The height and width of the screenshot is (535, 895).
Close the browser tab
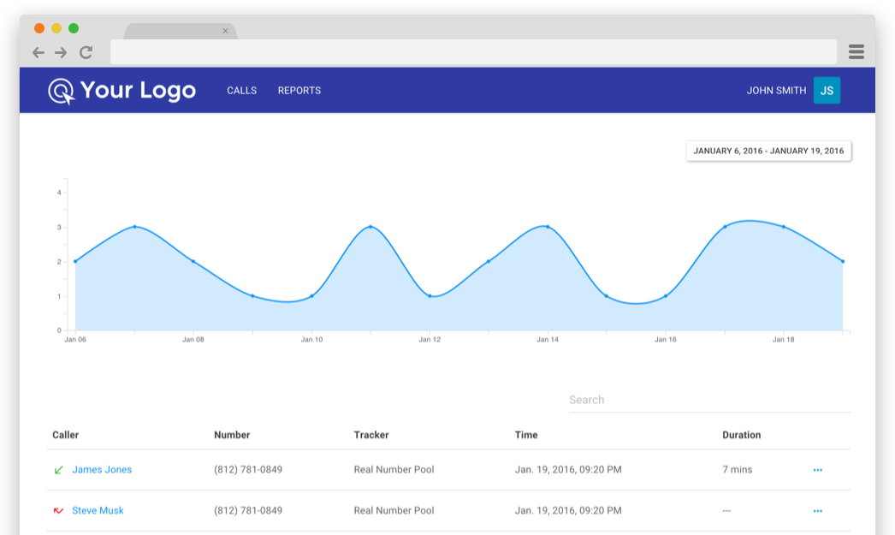pyautogui.click(x=226, y=31)
